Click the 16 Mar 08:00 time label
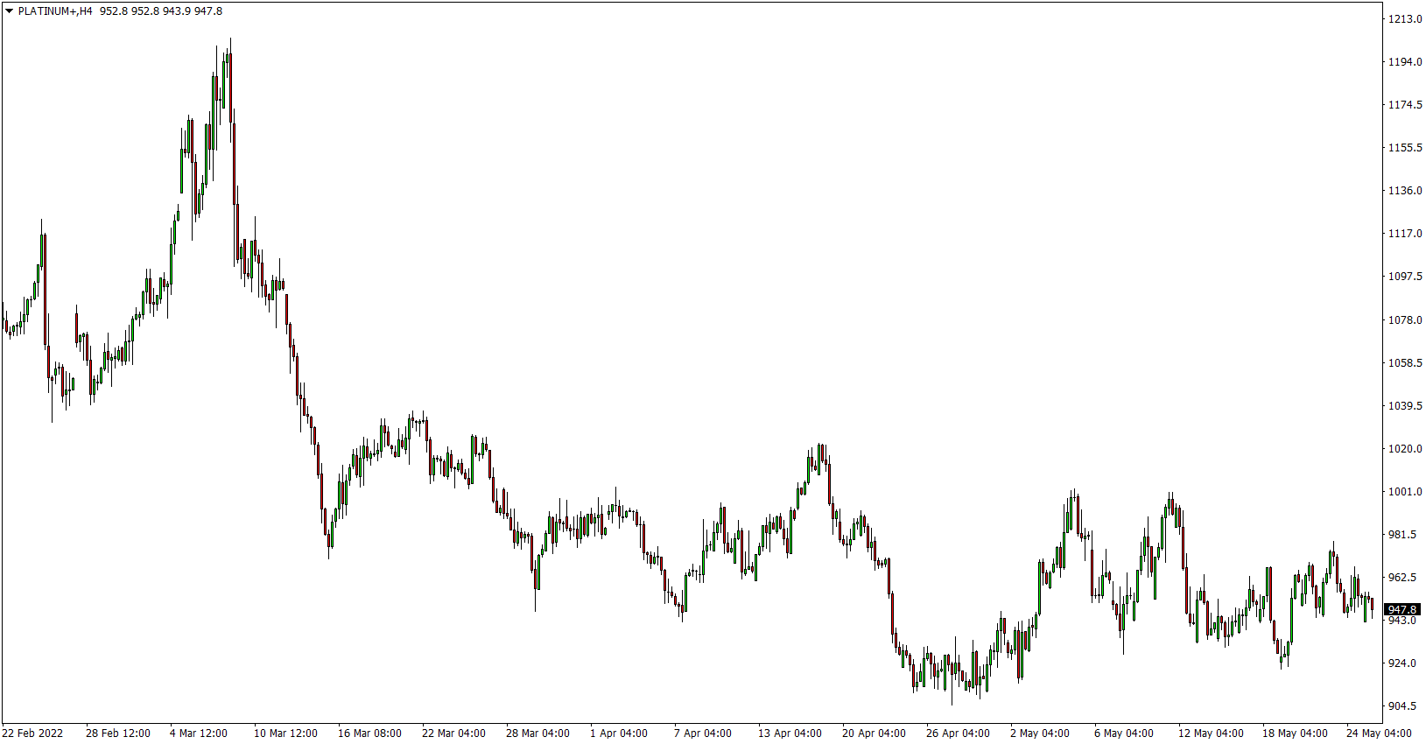This screenshot has height=744, width=1426. (x=370, y=733)
